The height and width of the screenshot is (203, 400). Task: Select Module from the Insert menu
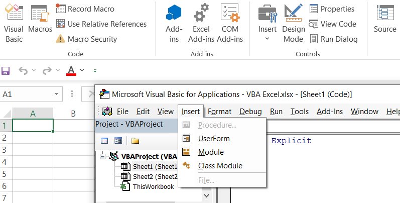pos(211,152)
